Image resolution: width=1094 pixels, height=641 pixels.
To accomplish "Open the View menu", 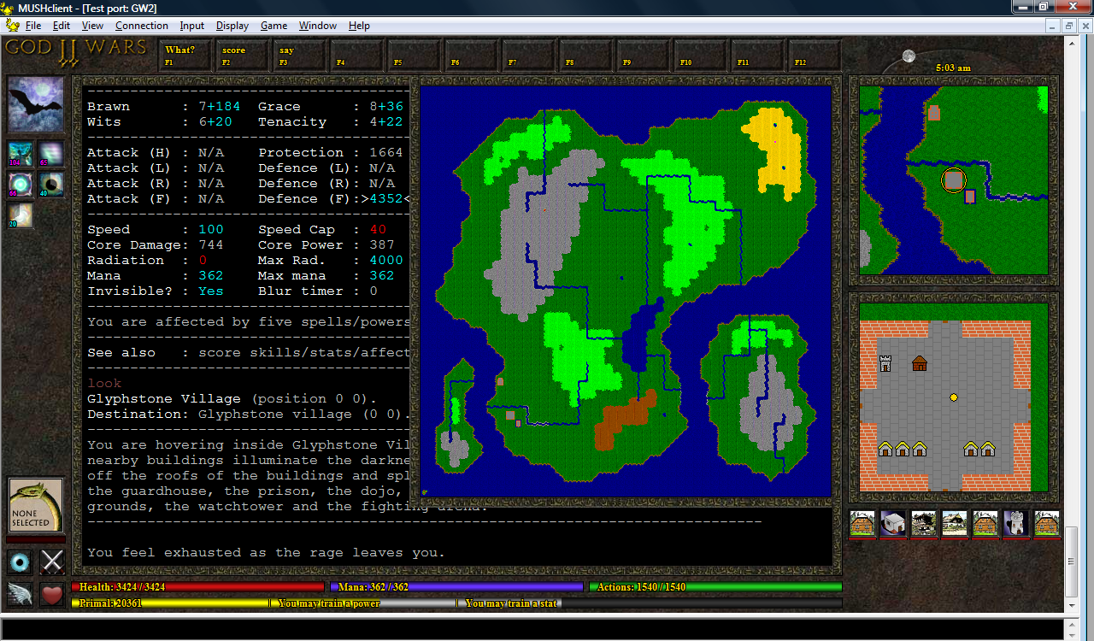I will tap(92, 26).
